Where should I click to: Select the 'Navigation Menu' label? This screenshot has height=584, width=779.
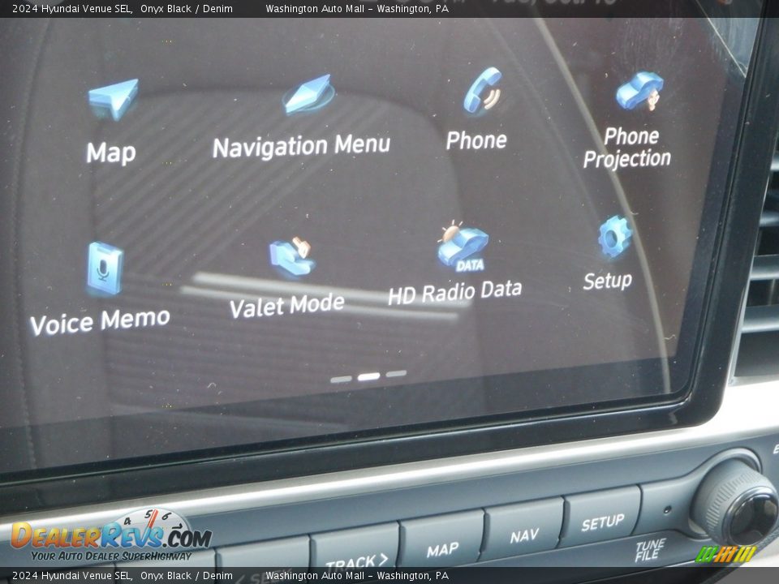[302, 146]
